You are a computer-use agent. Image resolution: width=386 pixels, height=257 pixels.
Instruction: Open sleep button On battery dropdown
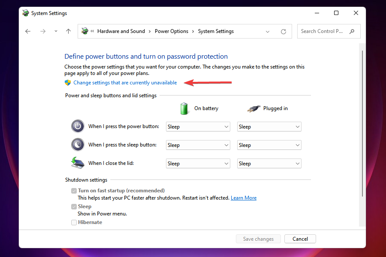coord(198,145)
